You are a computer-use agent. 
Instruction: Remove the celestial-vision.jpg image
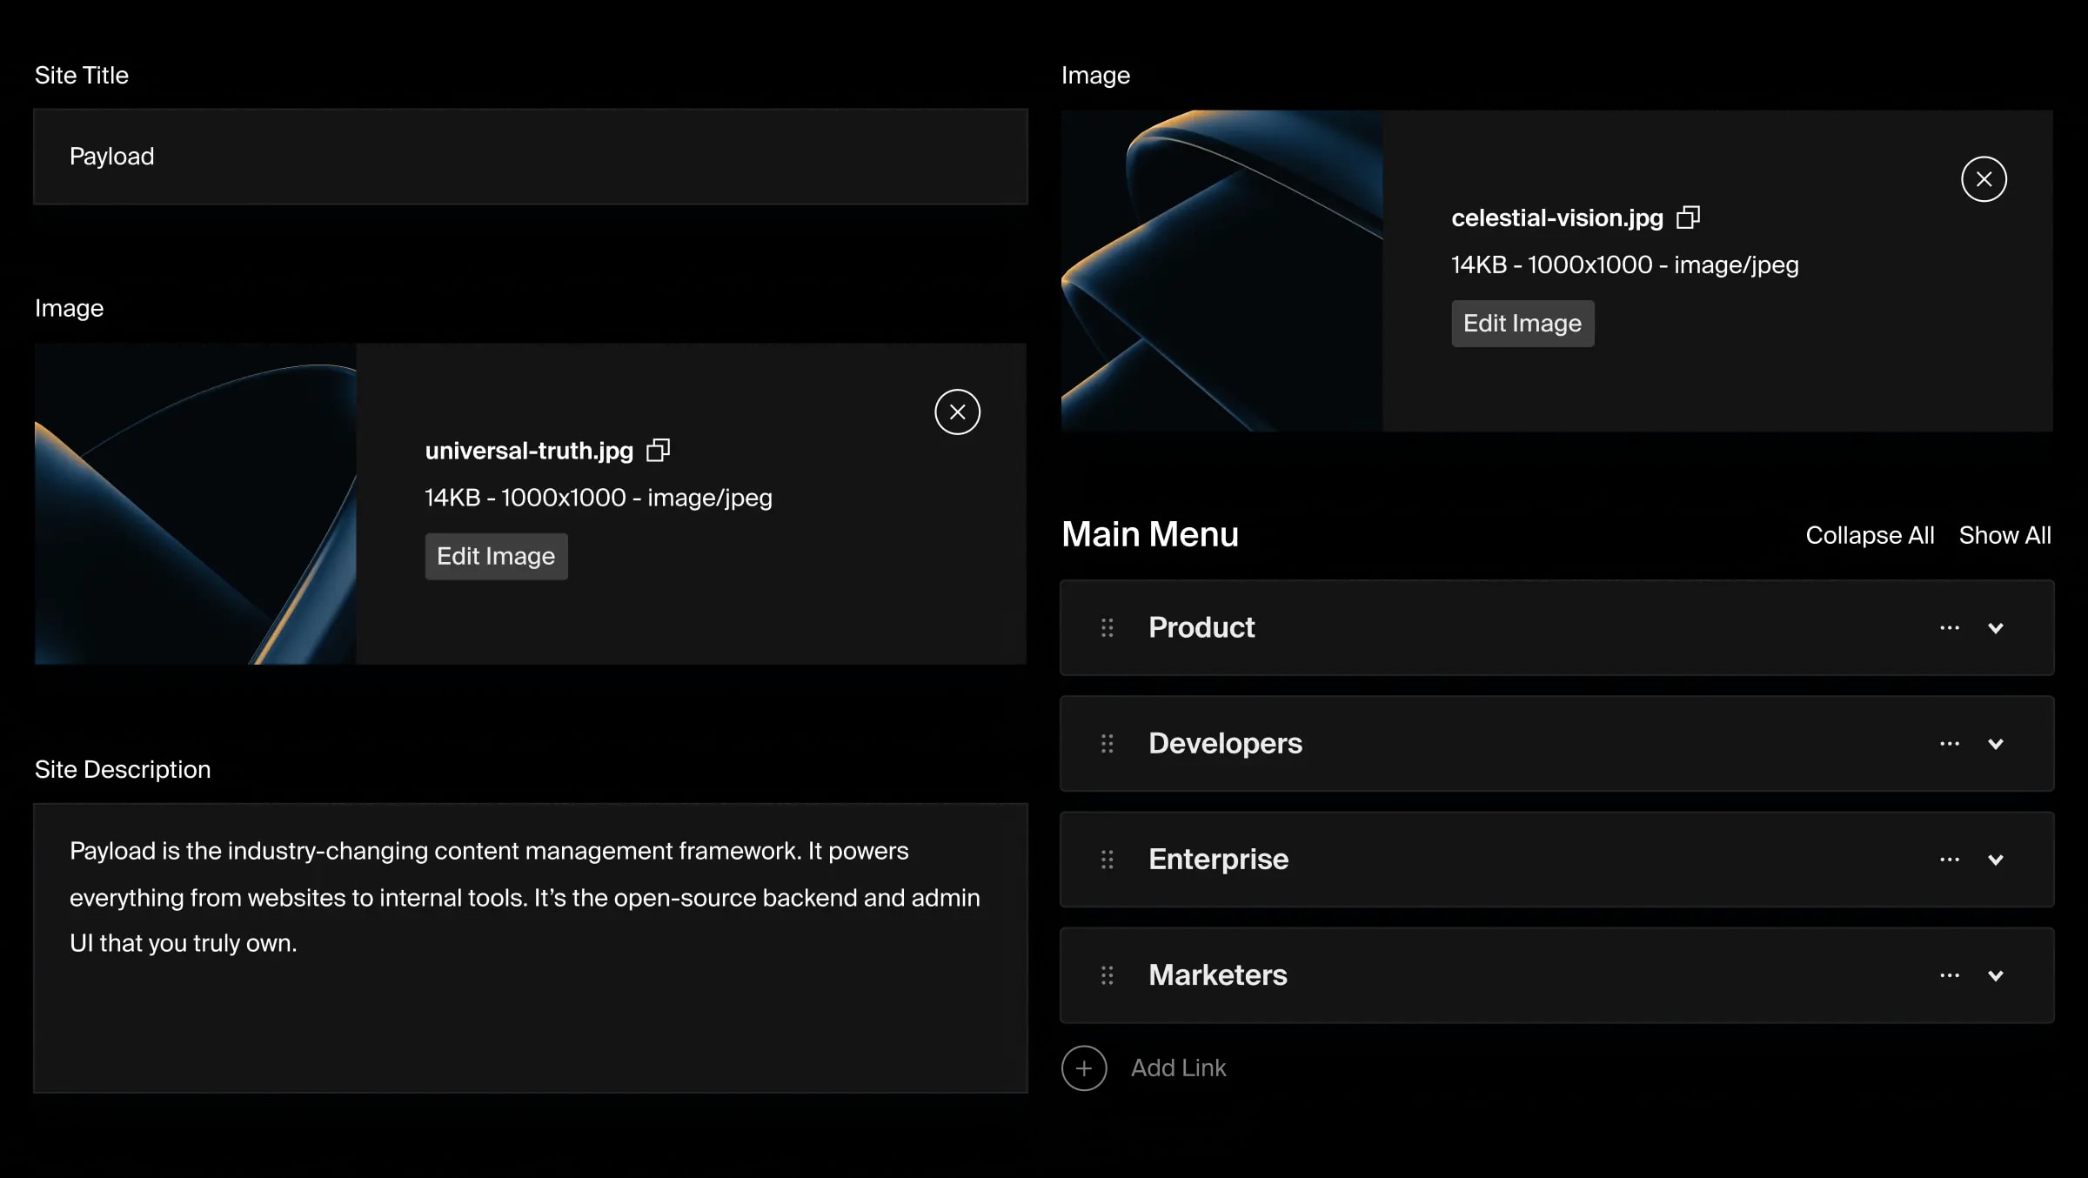point(1984,179)
